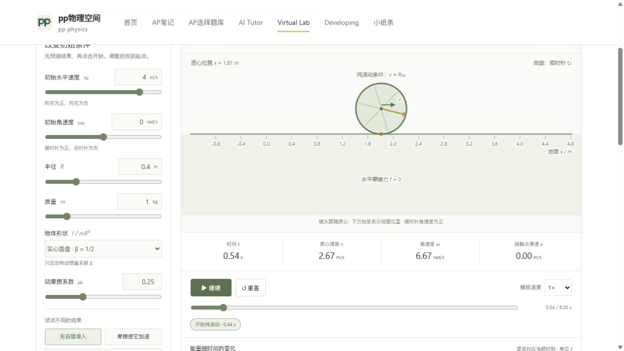The width and height of the screenshot is (624, 351).
Task: Adjust the 初始角速度 slider handle
Action: 103,137
